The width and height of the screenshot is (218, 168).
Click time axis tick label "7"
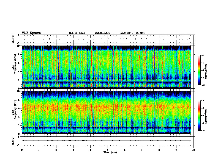(x=142, y=150)
